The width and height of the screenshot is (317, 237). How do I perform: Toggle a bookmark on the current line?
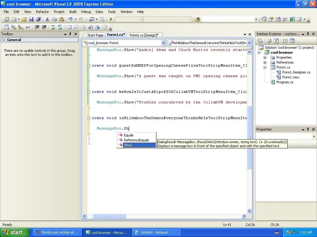point(69,27)
